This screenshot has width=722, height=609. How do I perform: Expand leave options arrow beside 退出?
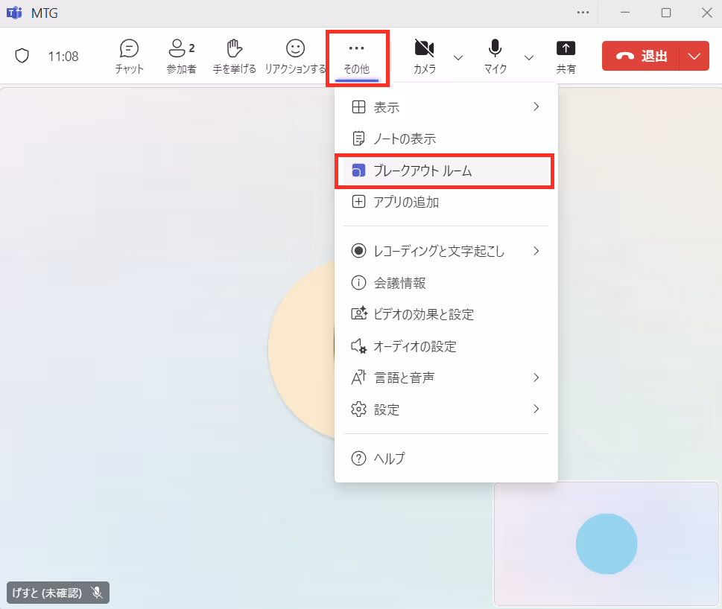pyautogui.click(x=694, y=56)
